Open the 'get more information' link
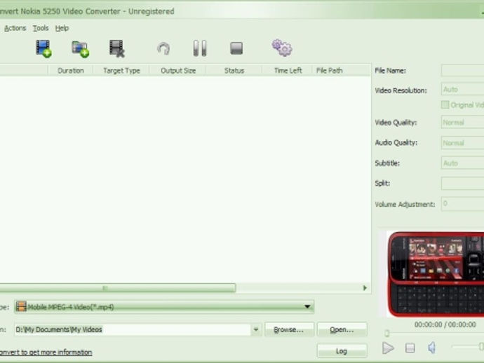484x363 pixels. pos(46,352)
